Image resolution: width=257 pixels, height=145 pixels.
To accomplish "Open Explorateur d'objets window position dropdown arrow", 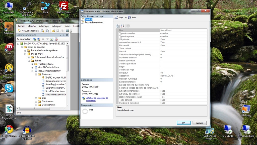I will [x=61, y=35].
